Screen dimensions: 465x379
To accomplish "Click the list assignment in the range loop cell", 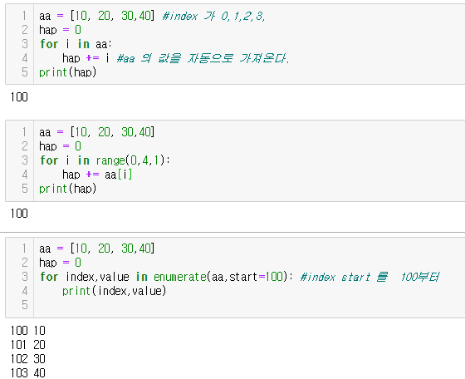I will coord(97,132).
